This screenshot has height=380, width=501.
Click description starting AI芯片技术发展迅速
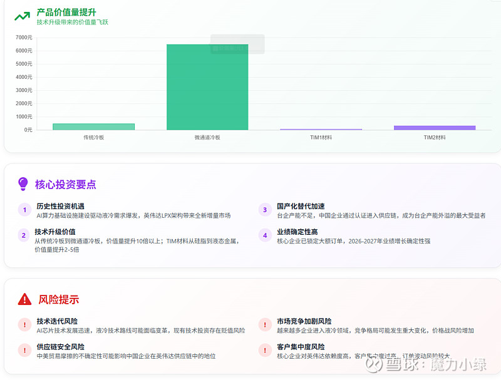[140, 331]
